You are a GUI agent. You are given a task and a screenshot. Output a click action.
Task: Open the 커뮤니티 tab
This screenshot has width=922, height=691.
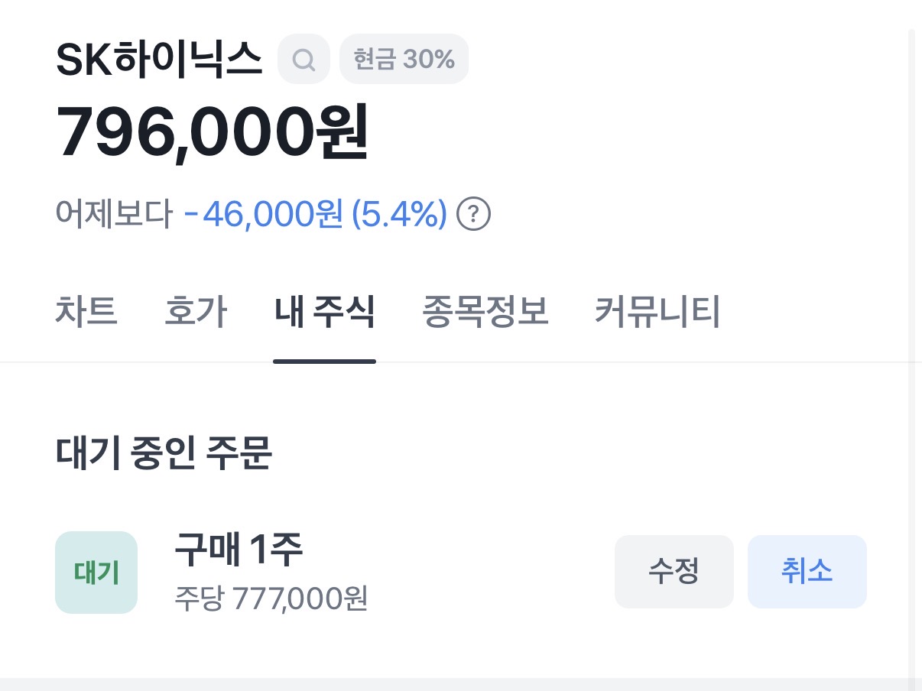(657, 313)
